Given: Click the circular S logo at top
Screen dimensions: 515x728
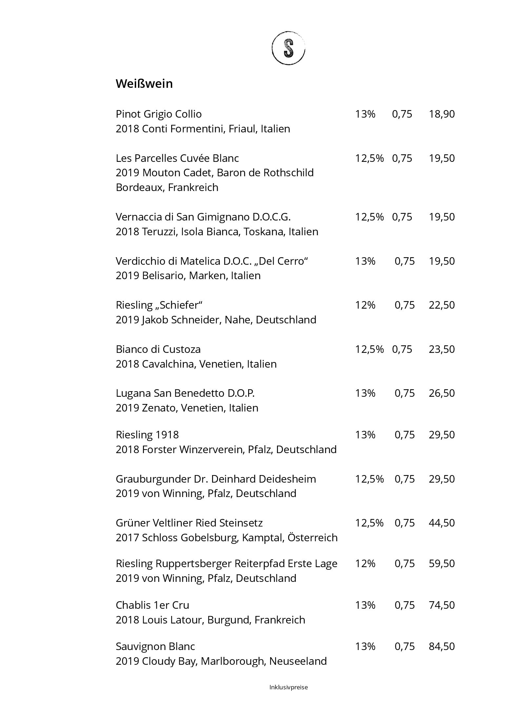Looking at the screenshot, I should pos(288,48).
